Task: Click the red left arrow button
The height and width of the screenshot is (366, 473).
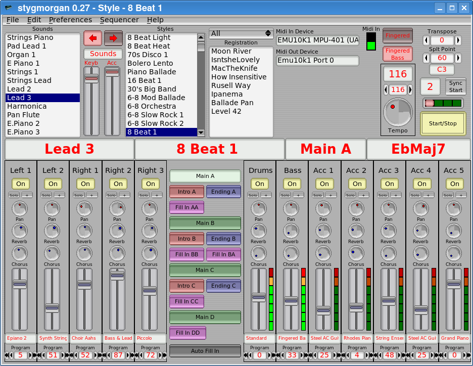Action: pyautogui.click(x=92, y=38)
